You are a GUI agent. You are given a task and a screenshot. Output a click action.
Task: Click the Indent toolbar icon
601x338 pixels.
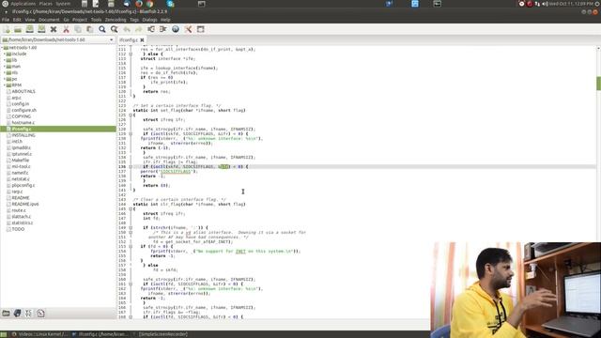(x=162, y=29)
